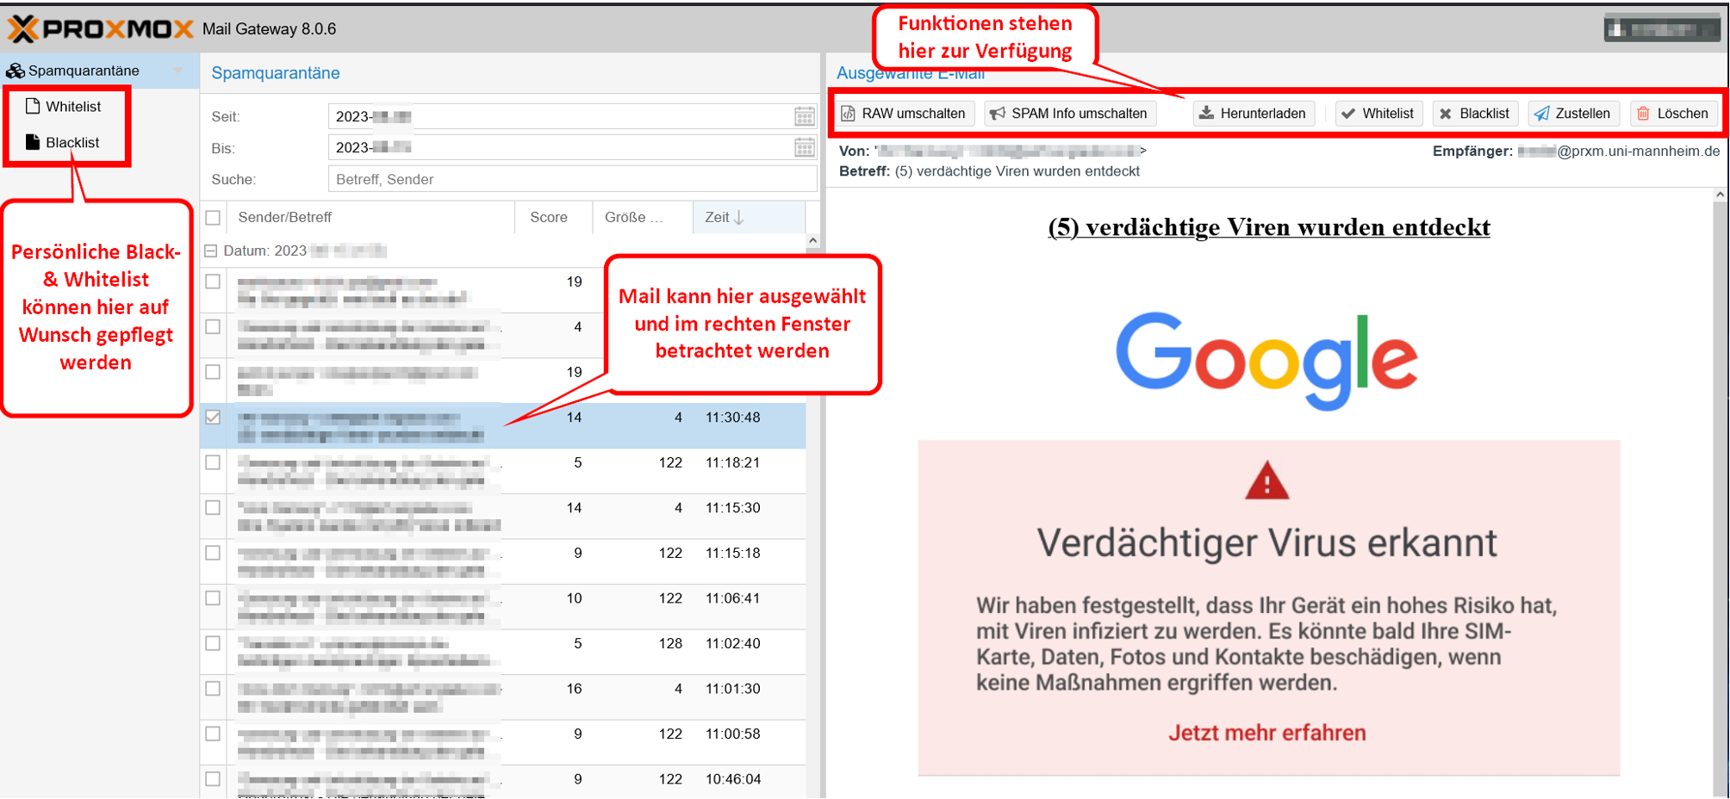Add sender via toolbar Whitelist button
Viewport: 1730px width, 799px height.
pyautogui.click(x=1378, y=114)
